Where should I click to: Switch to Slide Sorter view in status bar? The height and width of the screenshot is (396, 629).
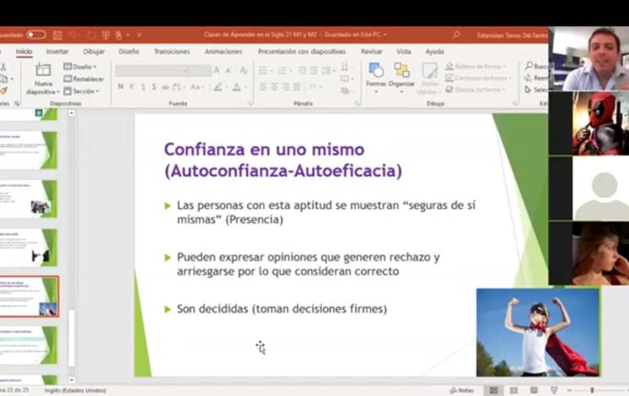(514, 390)
